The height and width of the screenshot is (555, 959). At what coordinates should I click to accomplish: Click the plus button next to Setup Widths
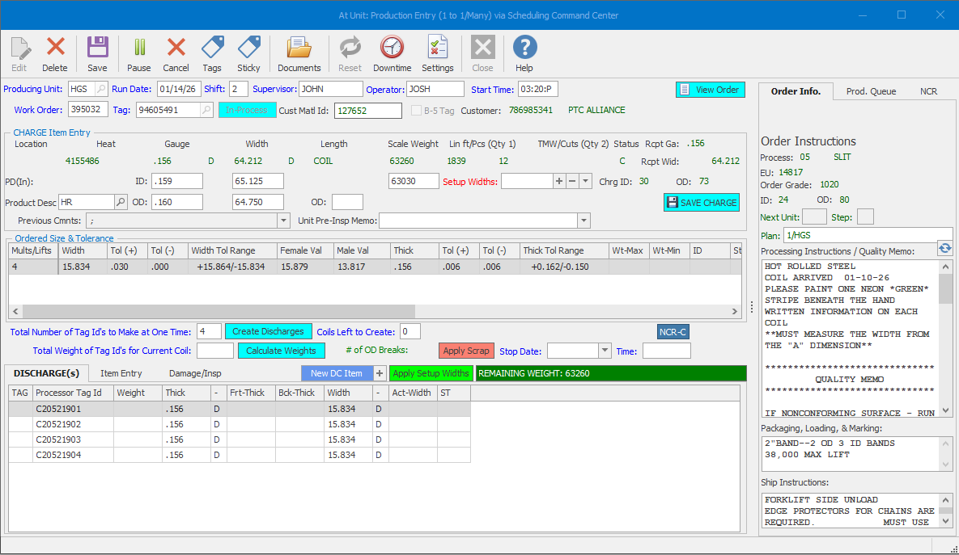[x=558, y=182]
